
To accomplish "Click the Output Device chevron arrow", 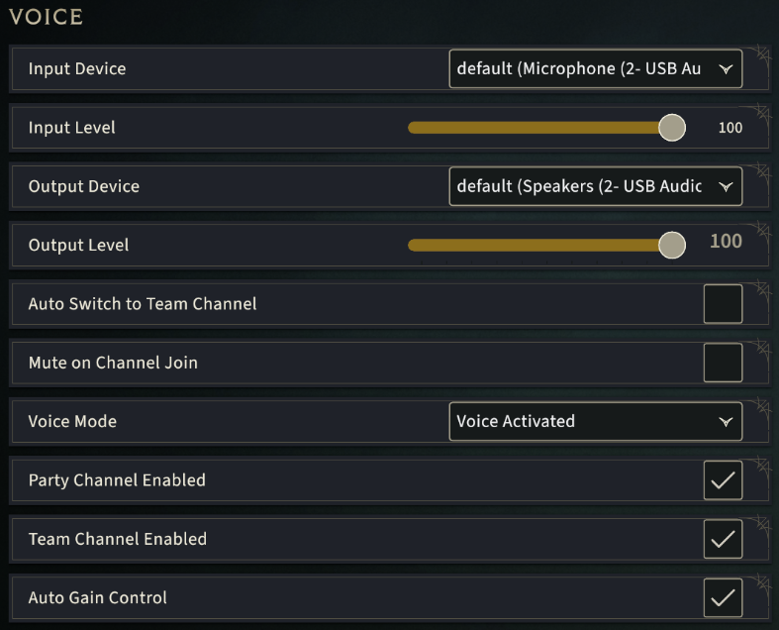I will 725,186.
